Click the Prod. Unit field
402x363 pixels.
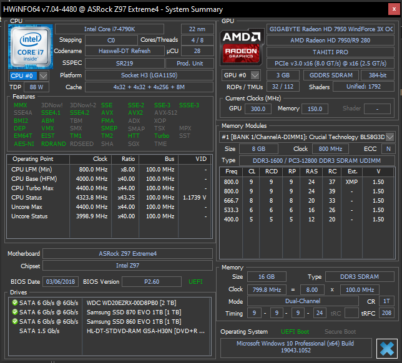pos(190,63)
